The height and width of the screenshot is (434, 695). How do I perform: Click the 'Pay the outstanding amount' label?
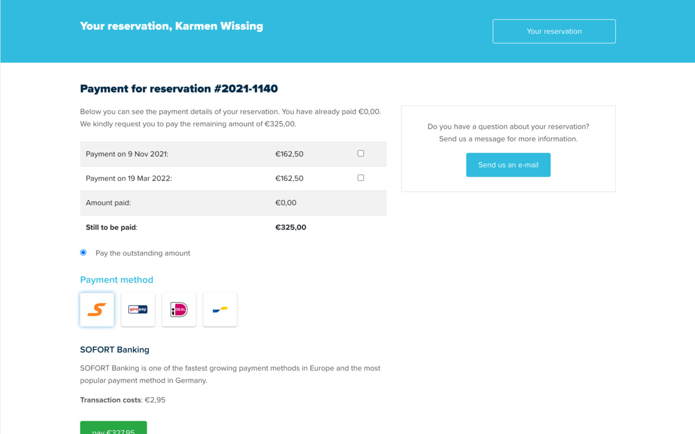[x=143, y=253]
